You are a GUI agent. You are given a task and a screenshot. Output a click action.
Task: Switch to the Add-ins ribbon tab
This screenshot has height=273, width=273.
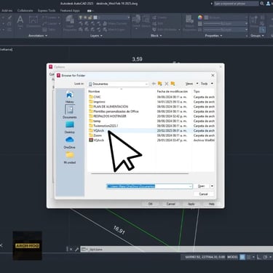click(7, 11)
